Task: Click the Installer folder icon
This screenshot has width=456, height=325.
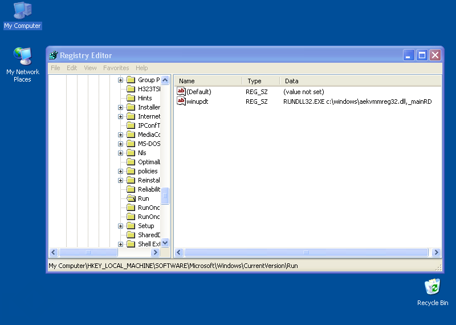Action: click(131, 107)
